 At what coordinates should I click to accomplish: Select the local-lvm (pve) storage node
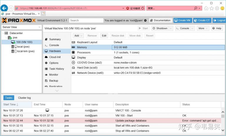(x=23, y=51)
